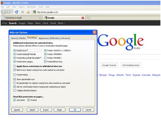Toggle Forbid other plugins checkbox
Image resolution: width=161 pixels, height=129 pixels.
[14, 62]
